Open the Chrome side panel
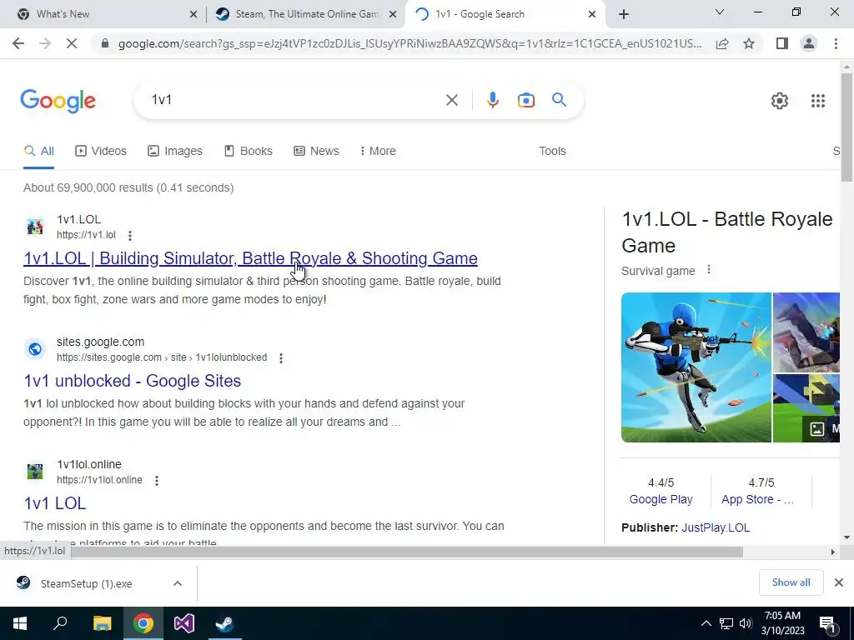 pos(782,43)
